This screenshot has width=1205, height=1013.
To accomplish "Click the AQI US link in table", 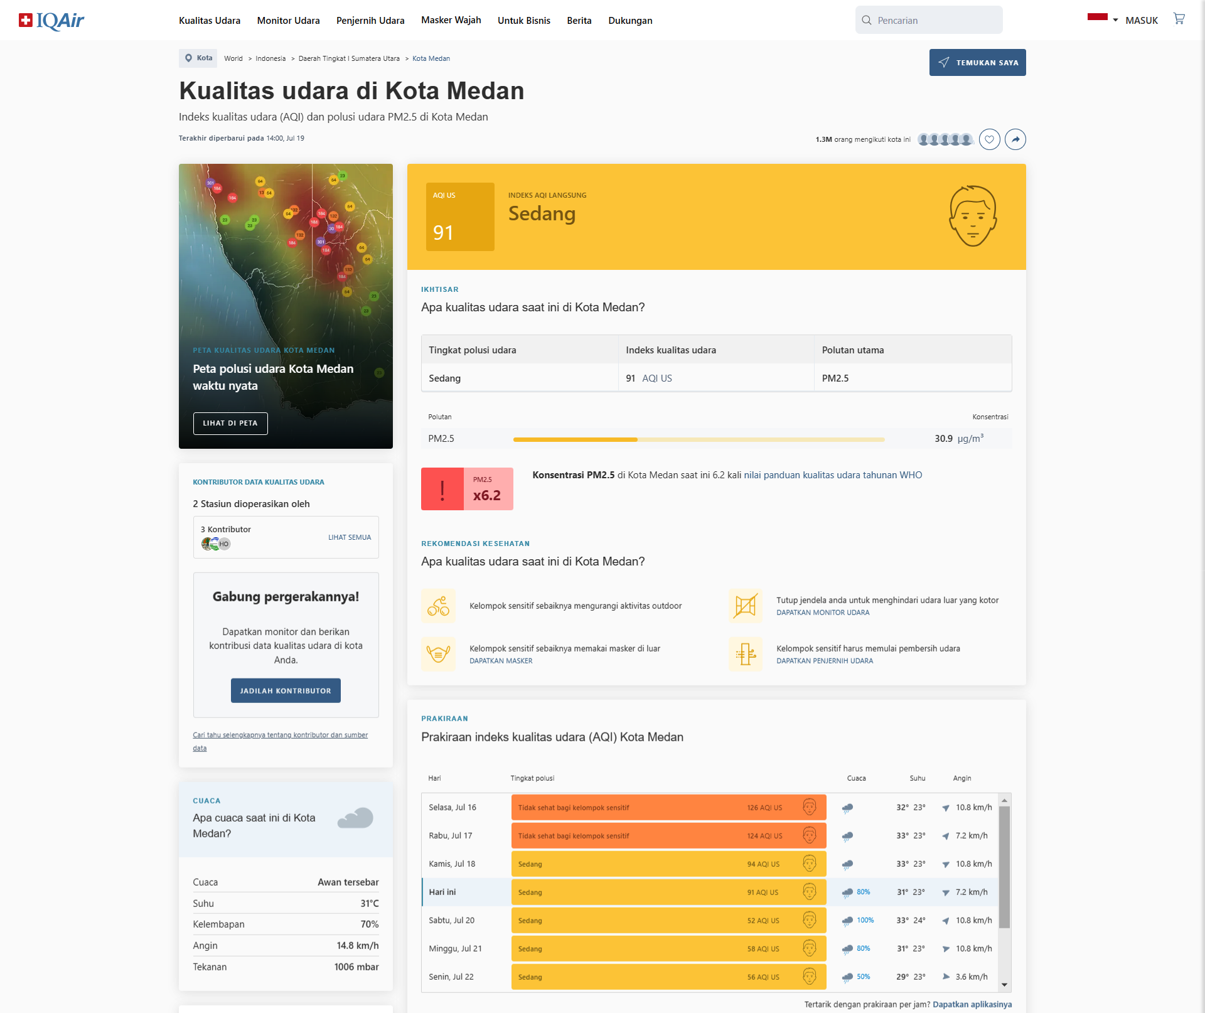I will (657, 378).
